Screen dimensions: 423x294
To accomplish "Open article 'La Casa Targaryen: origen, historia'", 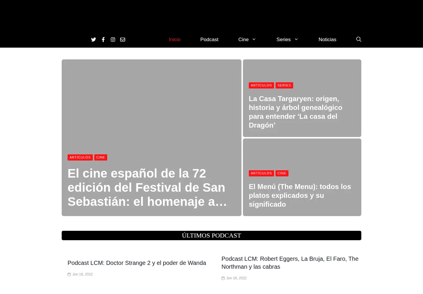I will point(296,112).
